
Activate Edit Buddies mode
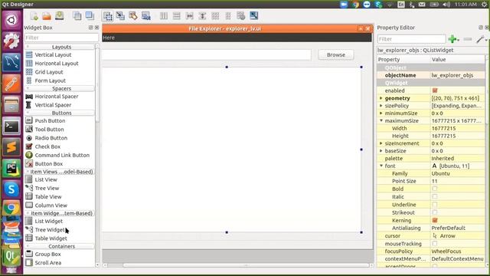pyautogui.click(x=132, y=15)
